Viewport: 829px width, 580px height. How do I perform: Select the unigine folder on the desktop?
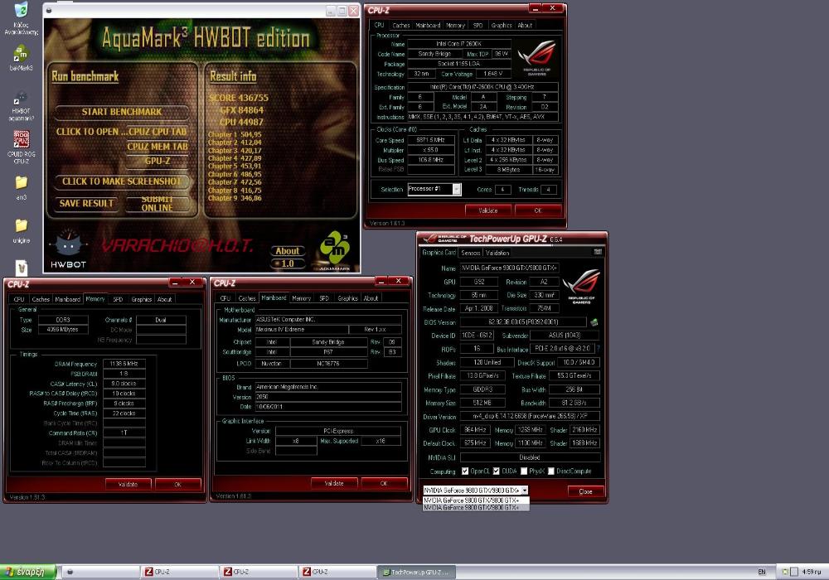[x=22, y=225]
